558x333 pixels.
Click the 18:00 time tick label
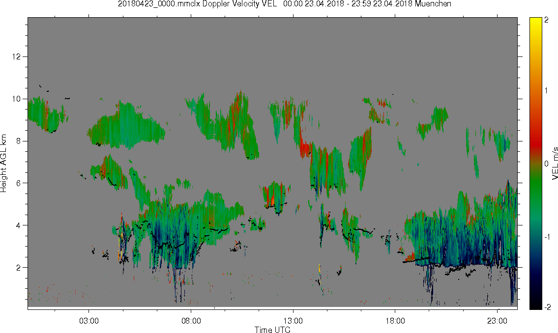pos(395,321)
